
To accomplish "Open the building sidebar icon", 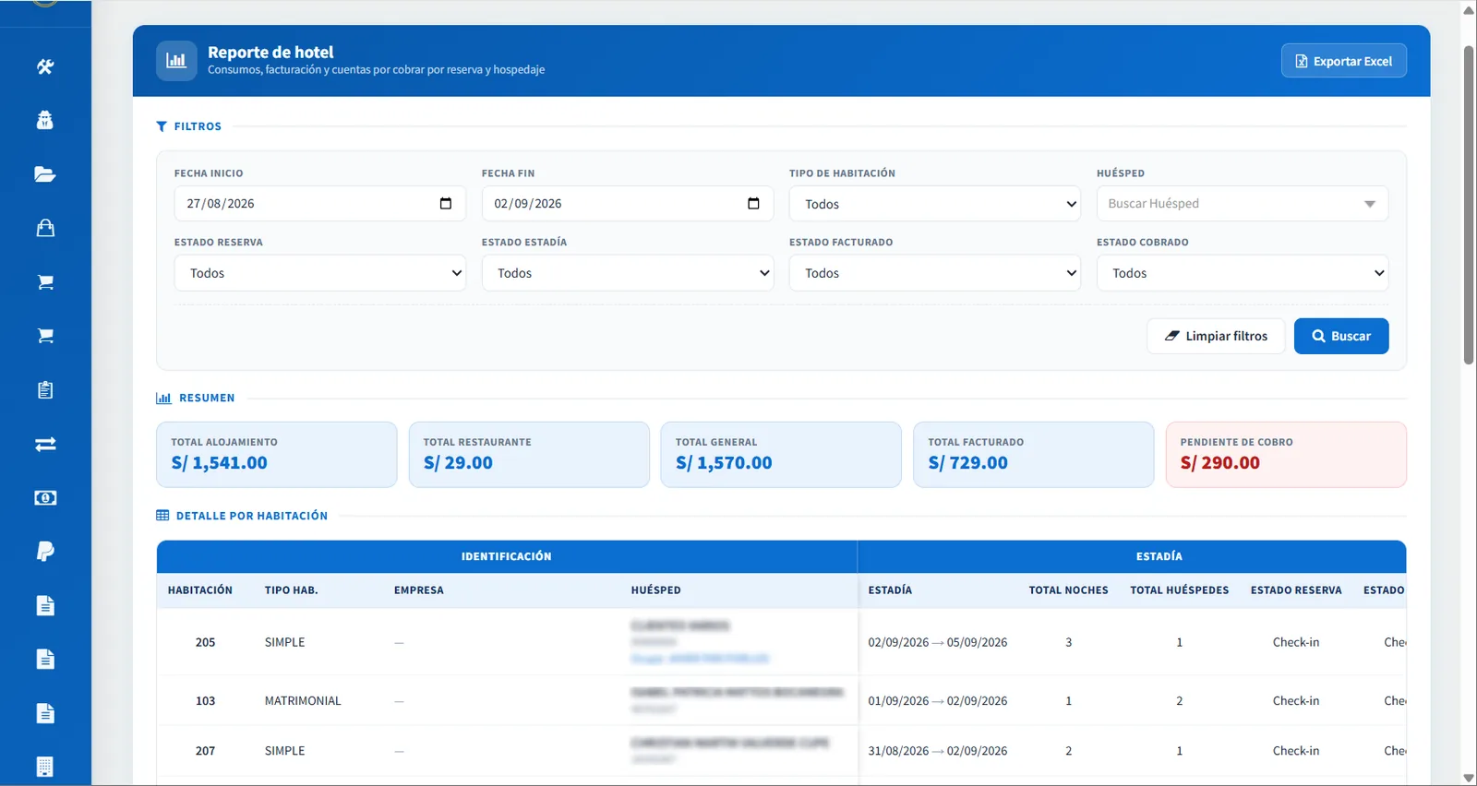I will point(45,767).
